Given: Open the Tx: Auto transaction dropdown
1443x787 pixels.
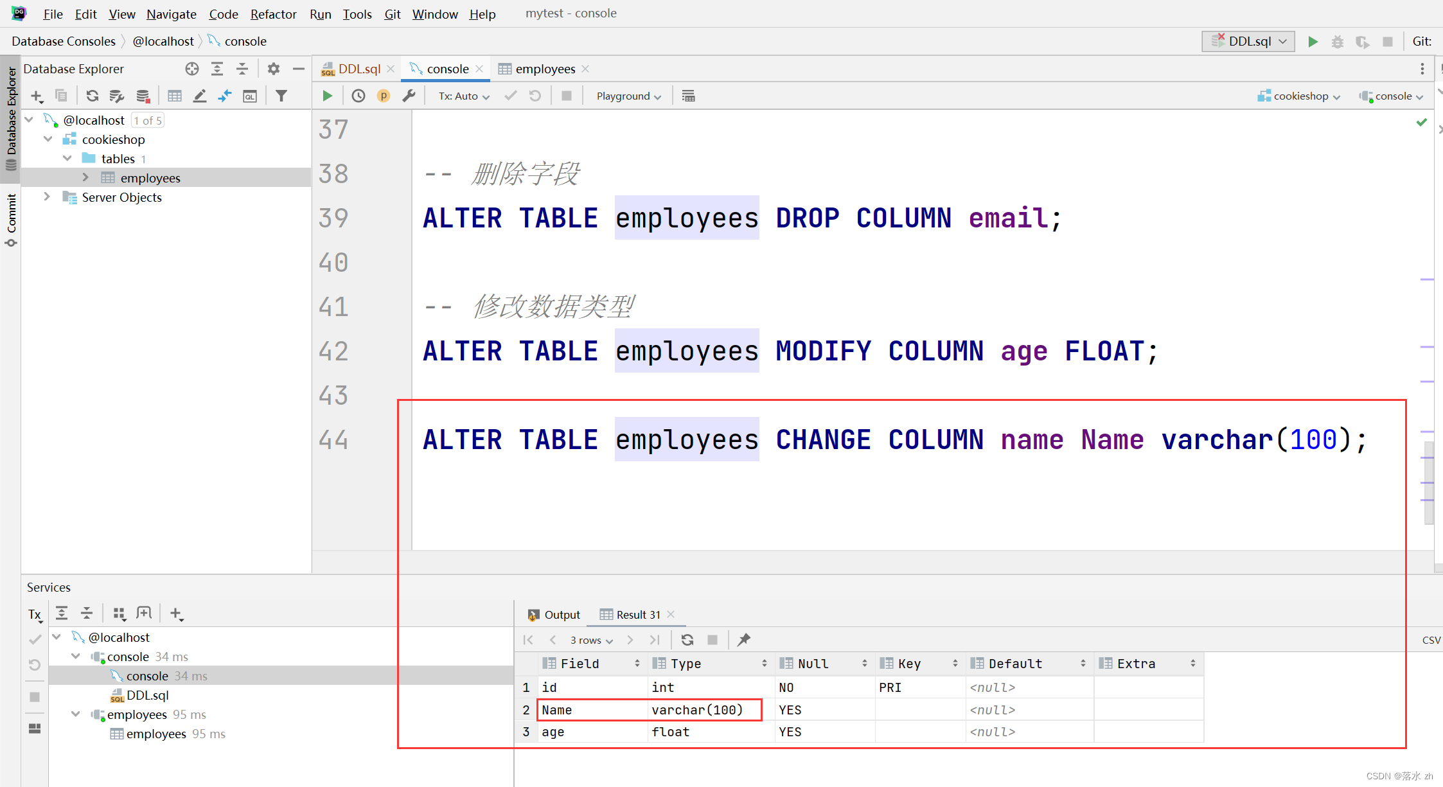Looking at the screenshot, I should click(463, 96).
